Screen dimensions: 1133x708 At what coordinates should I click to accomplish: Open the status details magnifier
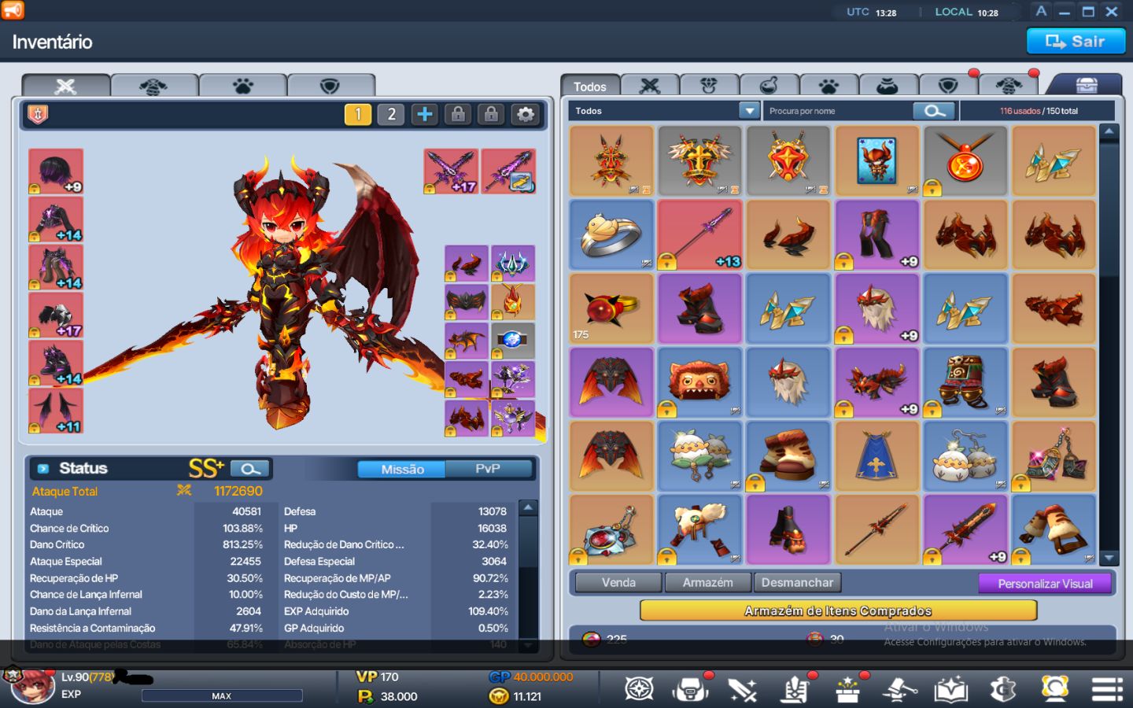coord(250,469)
